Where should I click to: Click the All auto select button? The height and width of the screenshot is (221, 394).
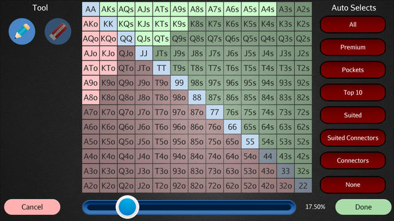tap(352, 24)
